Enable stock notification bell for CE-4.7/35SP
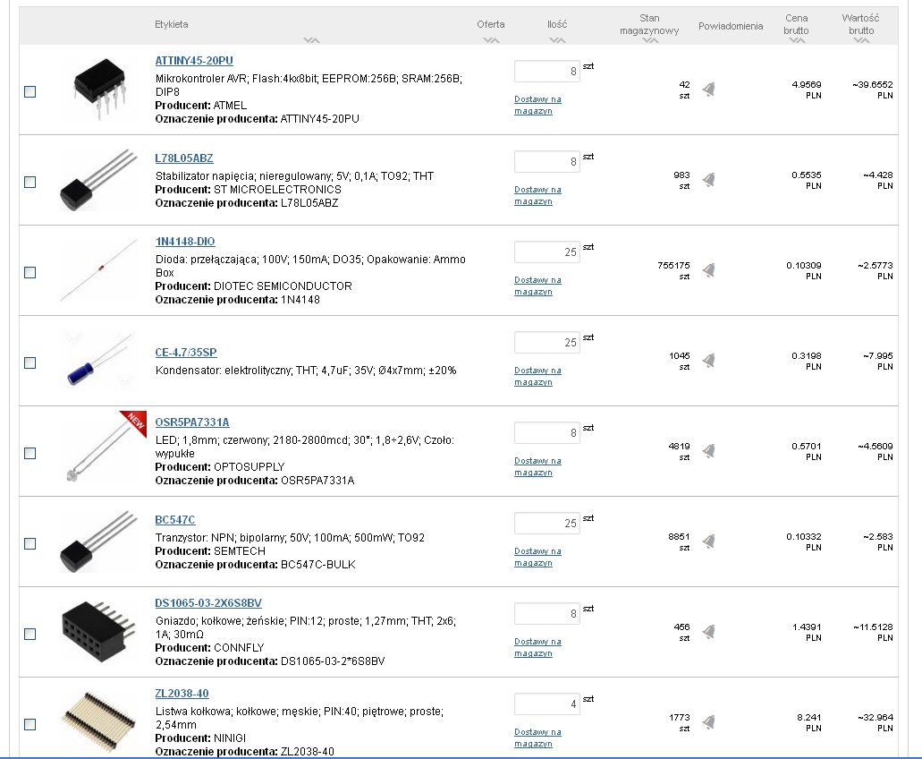The image size is (922, 759). point(709,361)
